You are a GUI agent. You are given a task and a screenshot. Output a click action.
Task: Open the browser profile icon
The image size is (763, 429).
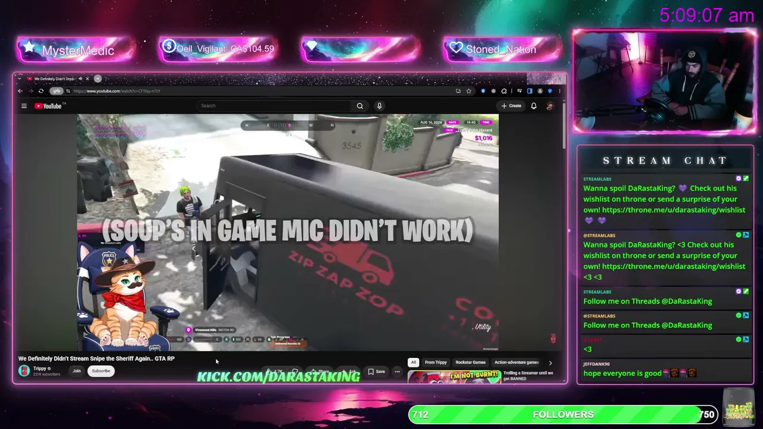pyautogui.click(x=540, y=91)
